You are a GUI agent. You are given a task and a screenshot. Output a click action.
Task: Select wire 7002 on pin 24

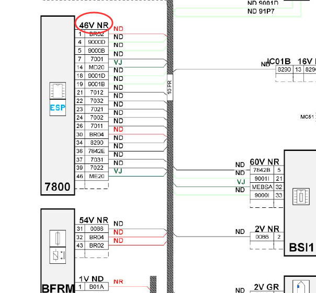pos(97,118)
